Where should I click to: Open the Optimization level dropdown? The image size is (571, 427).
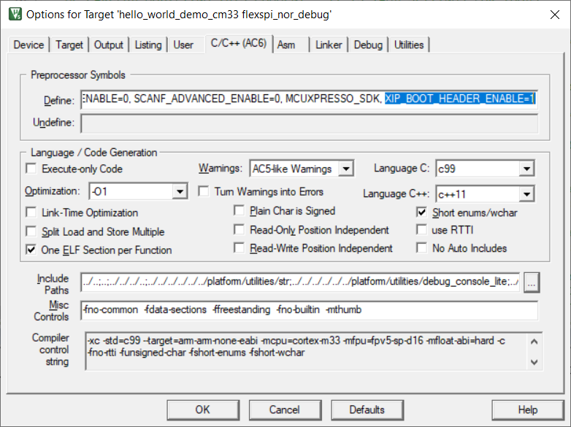click(x=180, y=192)
